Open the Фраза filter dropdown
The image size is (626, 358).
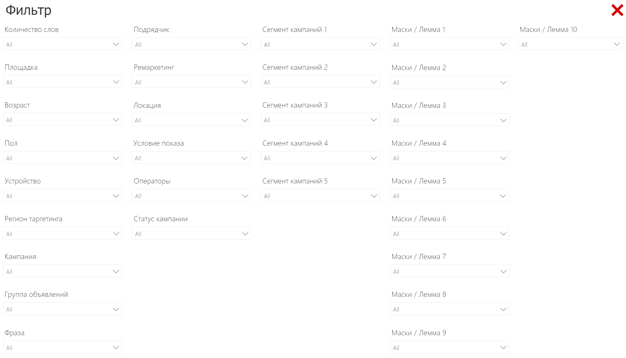62,348
